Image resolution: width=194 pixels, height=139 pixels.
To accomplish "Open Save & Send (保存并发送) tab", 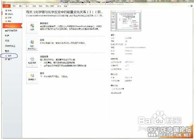I will click(10, 46).
